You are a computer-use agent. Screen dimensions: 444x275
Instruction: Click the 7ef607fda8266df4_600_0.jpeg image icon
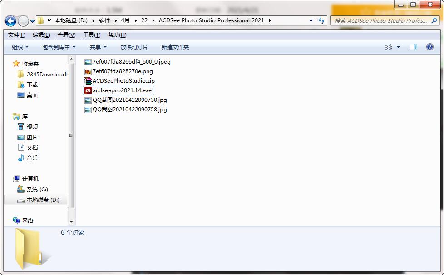(x=88, y=62)
